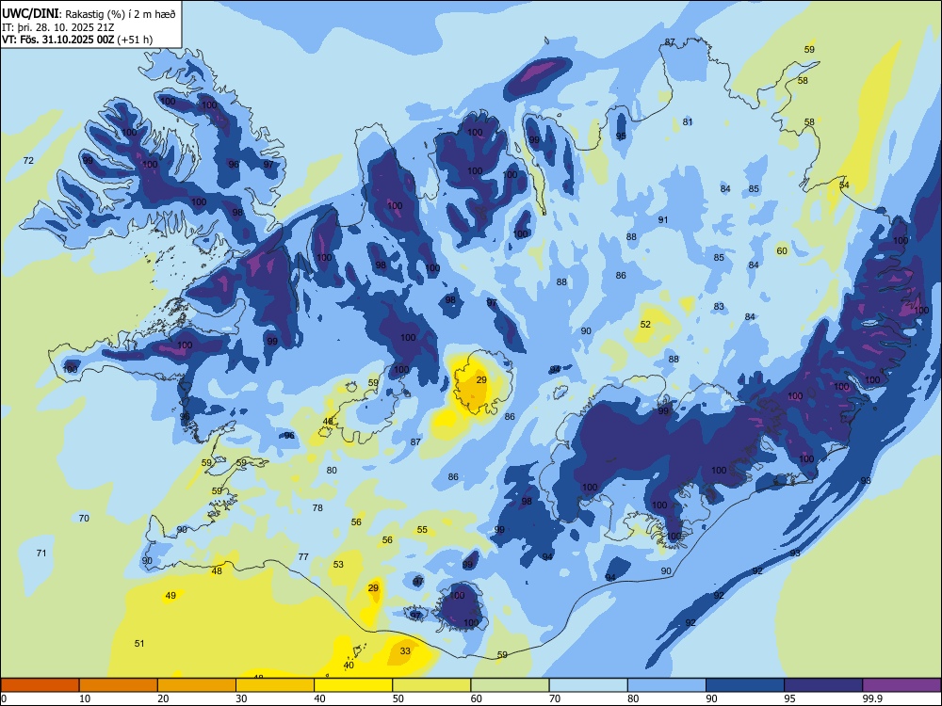
Task: Click the dark navy 95–99.9 legend swatch
Action: point(823,685)
